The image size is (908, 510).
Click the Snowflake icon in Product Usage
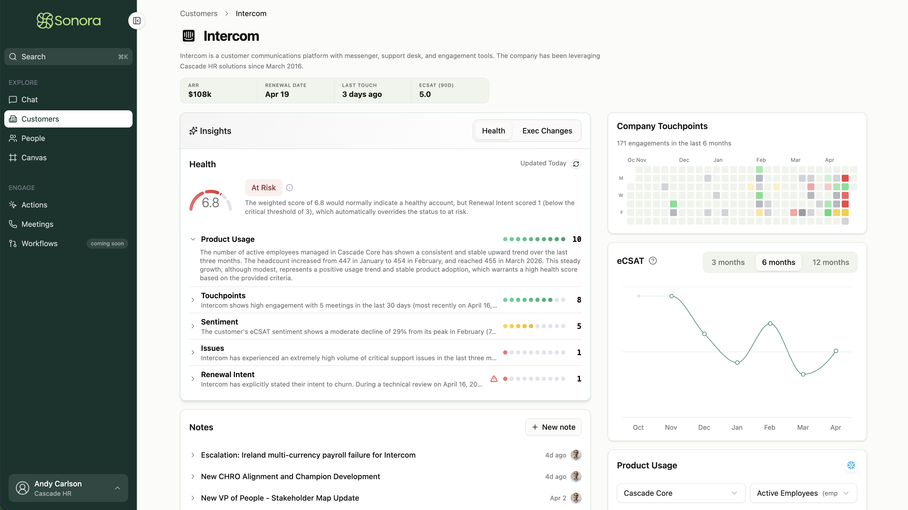point(851,465)
